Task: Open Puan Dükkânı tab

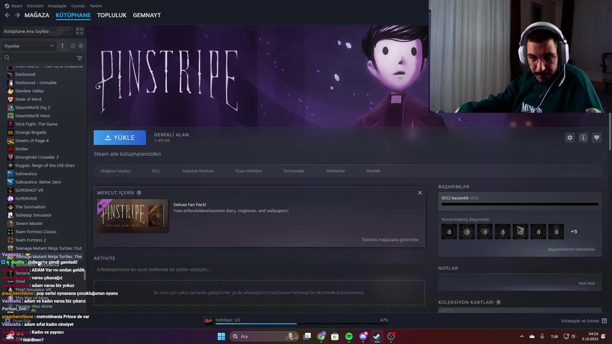Action: coord(249,171)
